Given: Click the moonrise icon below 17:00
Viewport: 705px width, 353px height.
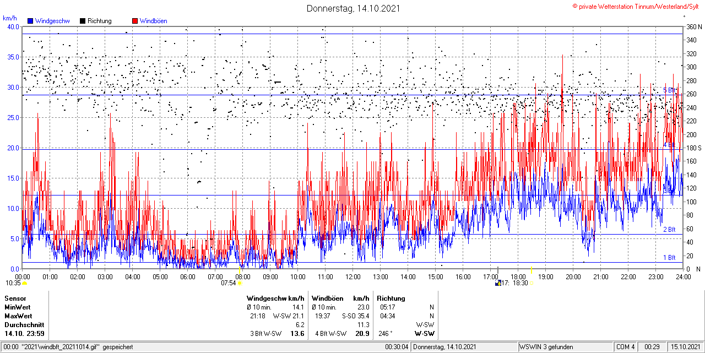Looking at the screenshot, I should pos(498,283).
